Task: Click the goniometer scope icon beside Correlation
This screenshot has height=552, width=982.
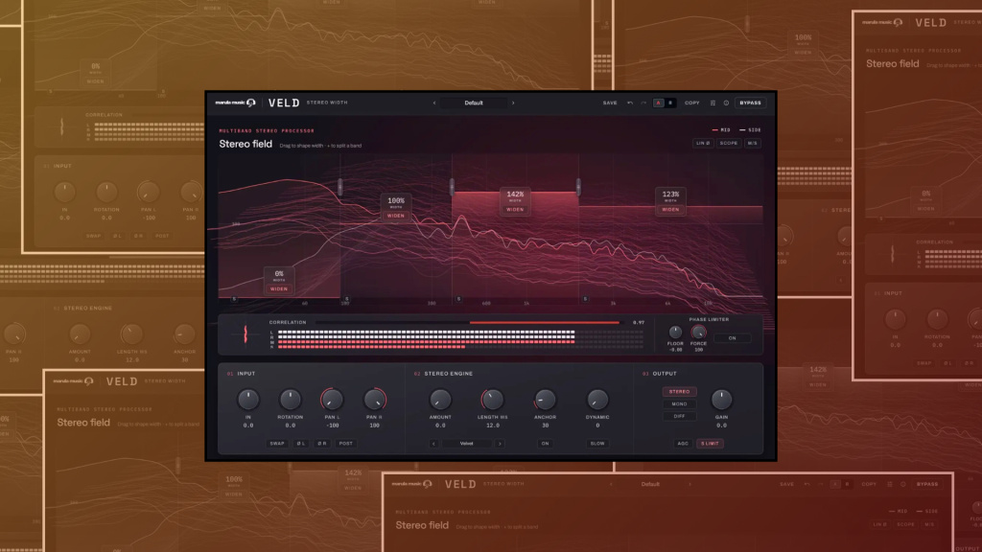Action: coord(245,334)
